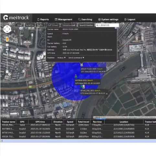The image size is (156, 156).
Task: Switch to Satellite view
Action: pyautogui.click(x=30, y=25)
